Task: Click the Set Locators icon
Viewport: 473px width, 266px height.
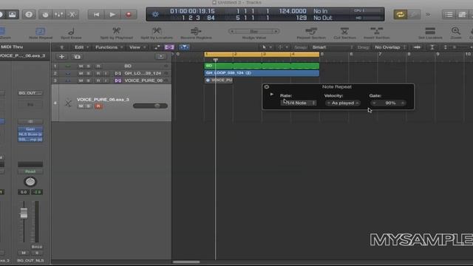Action: point(430,31)
